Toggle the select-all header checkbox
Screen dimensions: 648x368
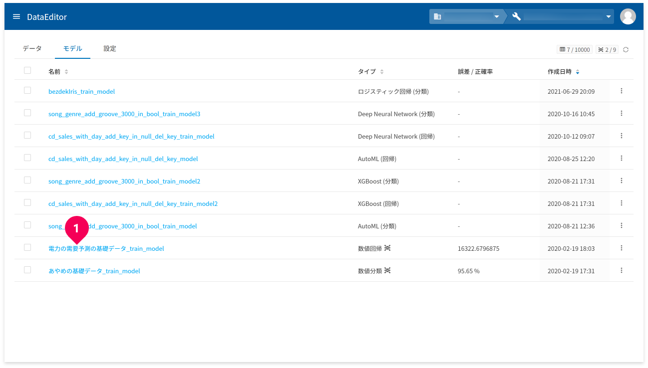click(27, 70)
